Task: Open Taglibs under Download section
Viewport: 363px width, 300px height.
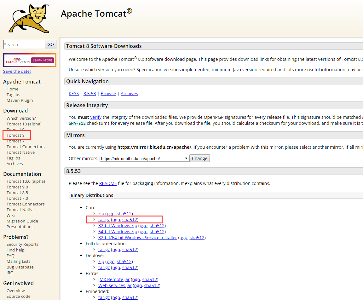Action: click(14, 158)
